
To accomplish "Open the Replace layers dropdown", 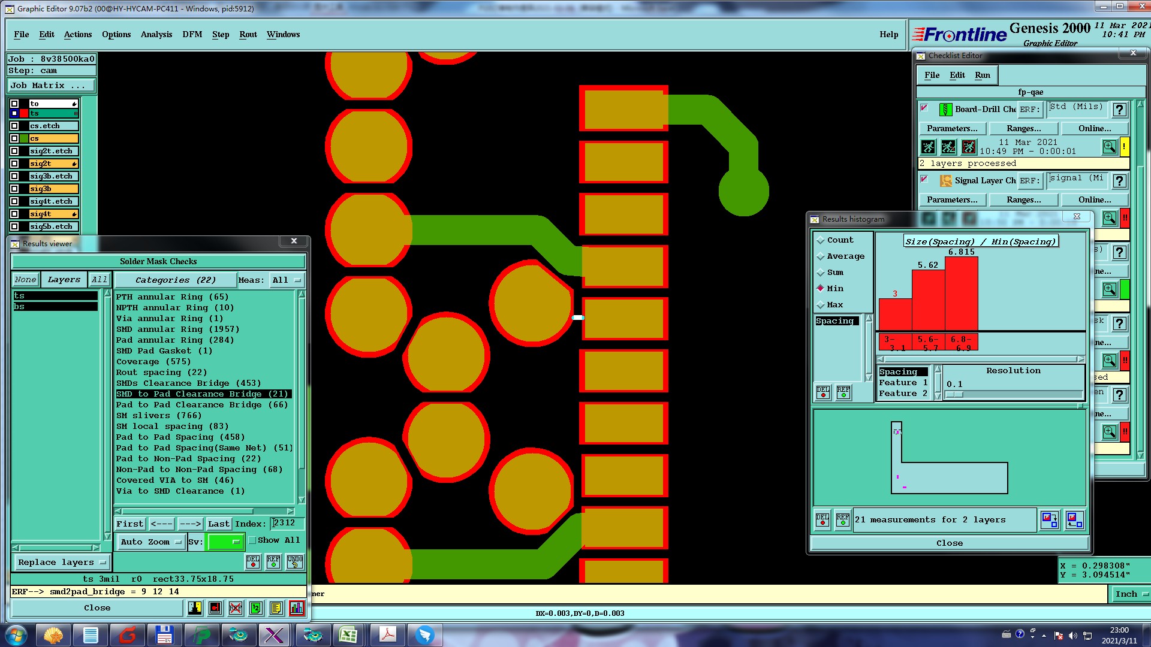I will pos(61,563).
